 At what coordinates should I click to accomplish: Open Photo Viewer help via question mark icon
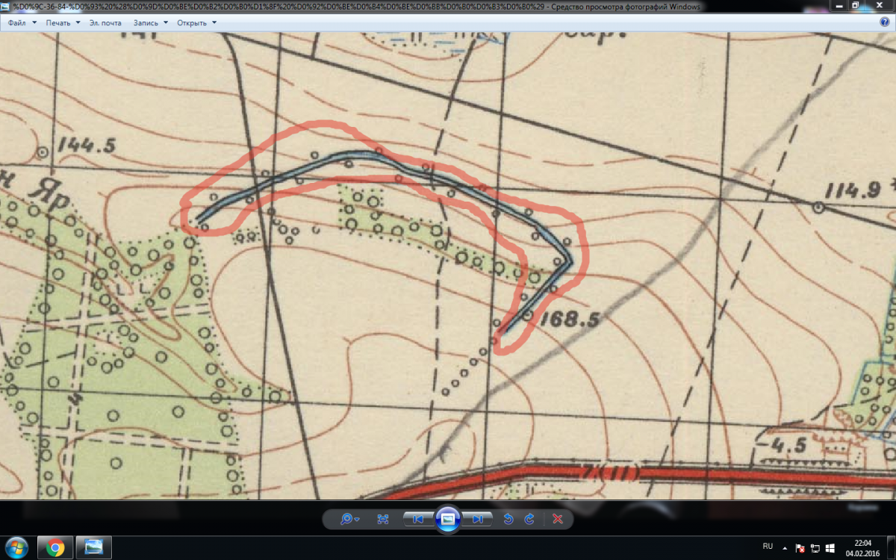click(x=885, y=22)
